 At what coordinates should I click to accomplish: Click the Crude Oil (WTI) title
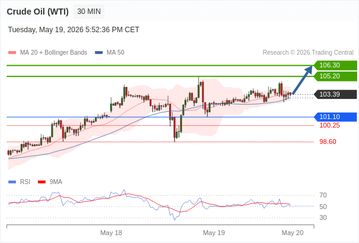pos(38,12)
